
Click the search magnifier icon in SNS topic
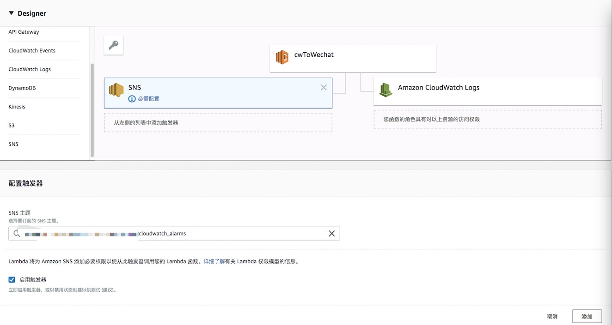17,234
